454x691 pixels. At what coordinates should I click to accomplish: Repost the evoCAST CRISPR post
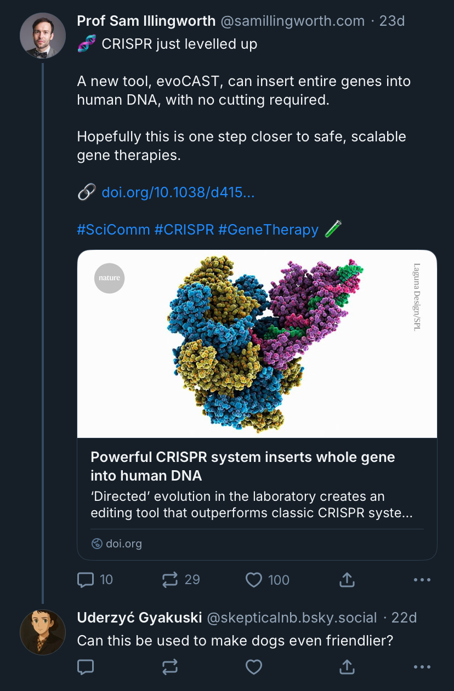pos(171,580)
